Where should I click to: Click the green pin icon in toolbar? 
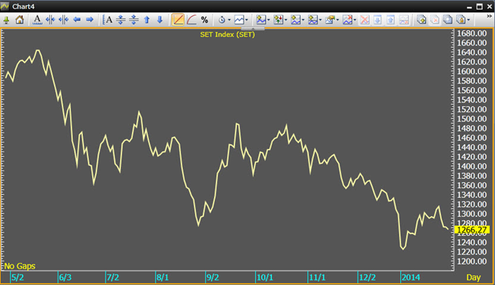[x=6, y=20]
